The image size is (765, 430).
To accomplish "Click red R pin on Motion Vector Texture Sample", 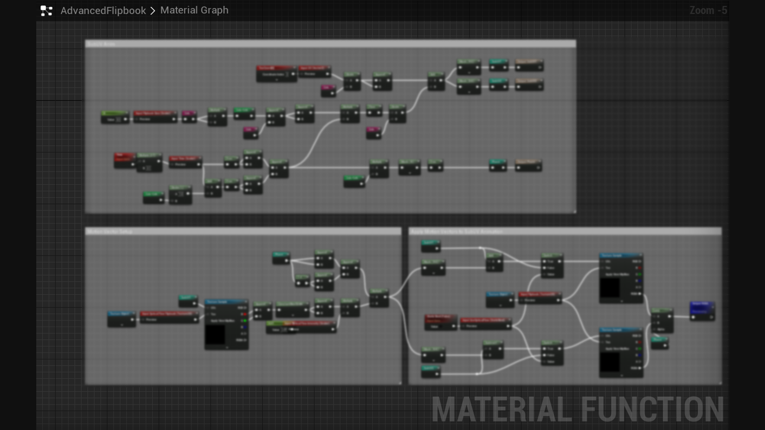I will coord(244,314).
